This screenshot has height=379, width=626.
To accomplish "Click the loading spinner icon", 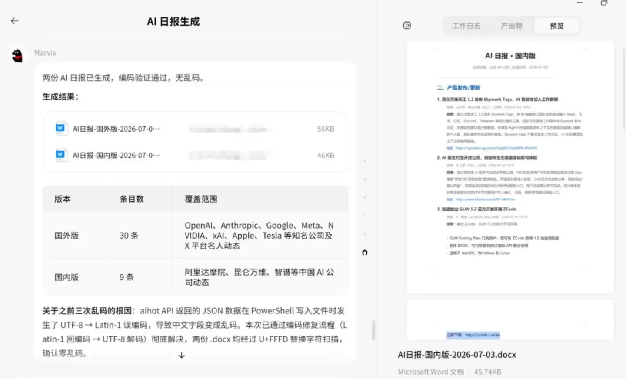I will 365,253.
